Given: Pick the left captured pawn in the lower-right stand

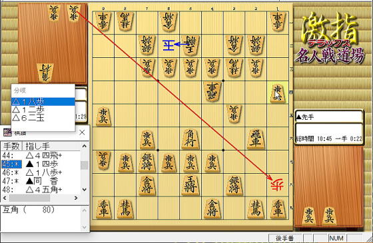Looking at the screenshot, I should [309, 216].
